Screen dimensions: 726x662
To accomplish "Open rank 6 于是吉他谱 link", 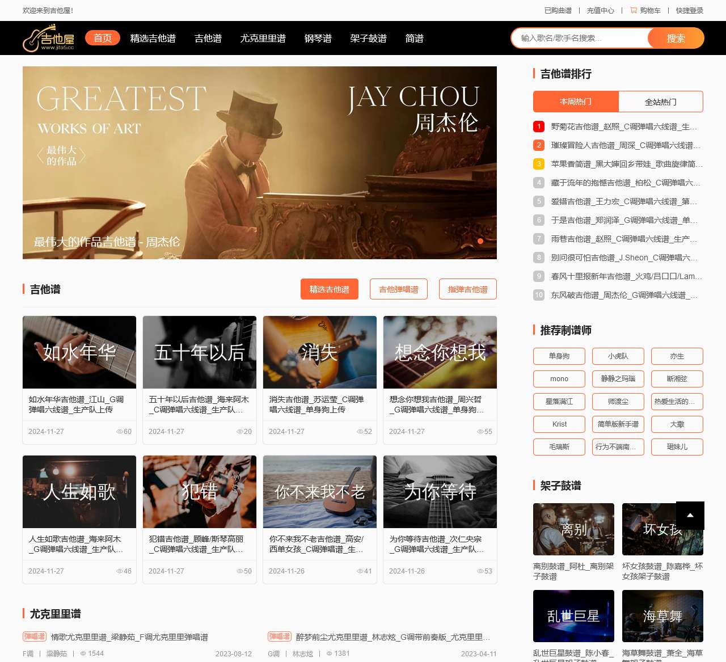I will pyautogui.click(x=624, y=220).
